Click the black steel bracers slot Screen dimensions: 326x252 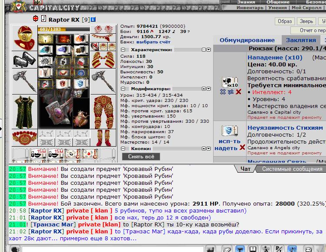coord(25,59)
